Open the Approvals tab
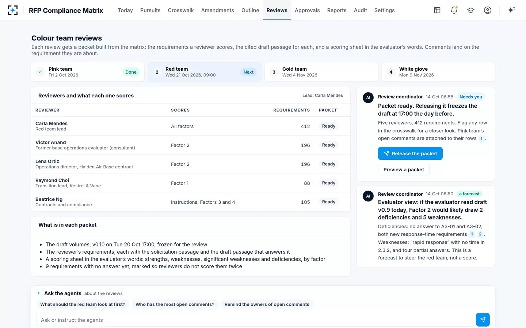This screenshot has height=328, width=526. (x=307, y=10)
